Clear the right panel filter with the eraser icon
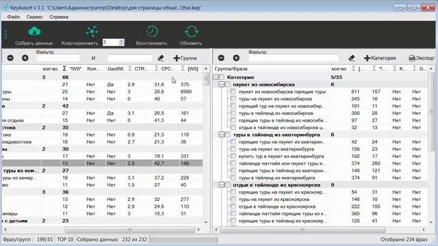Viewport: 438px width, 246px height. point(352,58)
